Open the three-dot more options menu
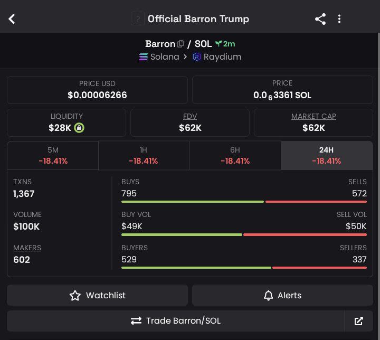Viewport: 380px width, 340px height. (x=339, y=19)
